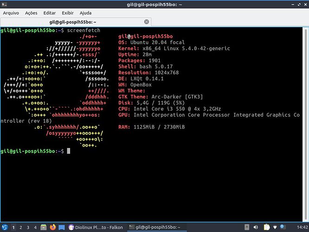The height and width of the screenshot is (232, 309).
Task: Select the gil@gil-pospih55bo terminal tab
Action: coord(76,22)
